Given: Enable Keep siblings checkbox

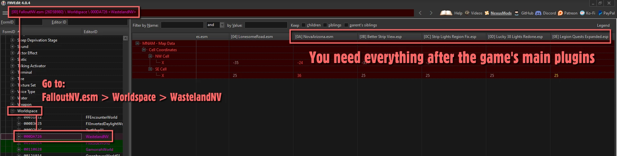Looking at the screenshot, I should [x=325, y=25].
